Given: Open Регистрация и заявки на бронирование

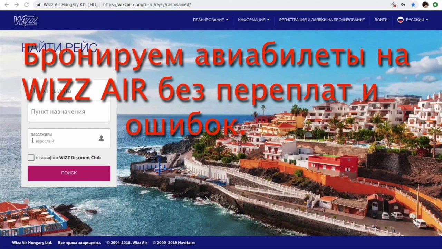Looking at the screenshot, I should coord(322,20).
